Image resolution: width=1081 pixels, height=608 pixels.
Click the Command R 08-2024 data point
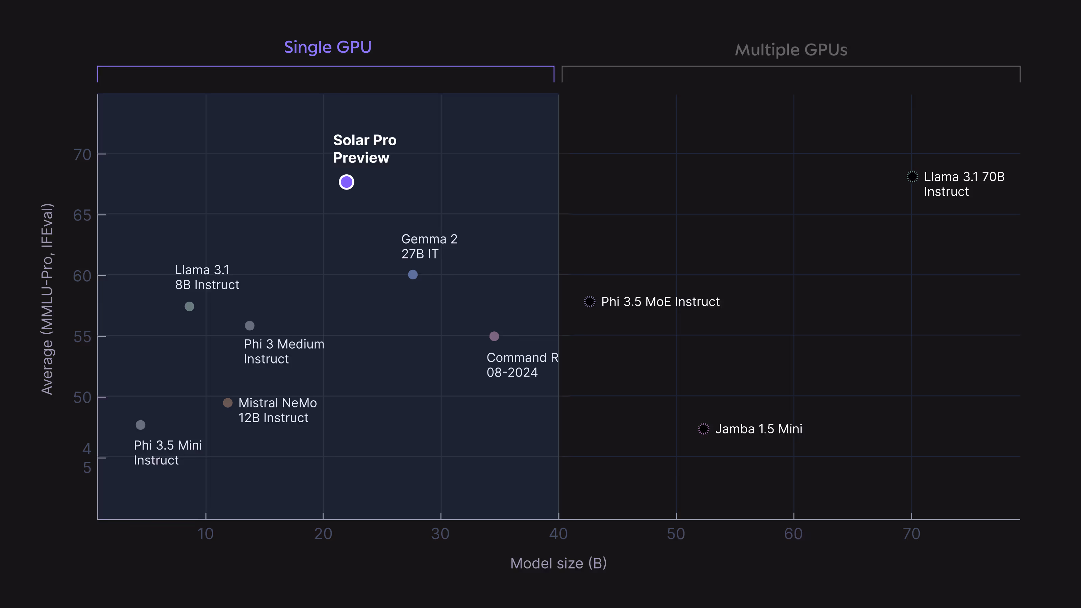[x=494, y=336]
